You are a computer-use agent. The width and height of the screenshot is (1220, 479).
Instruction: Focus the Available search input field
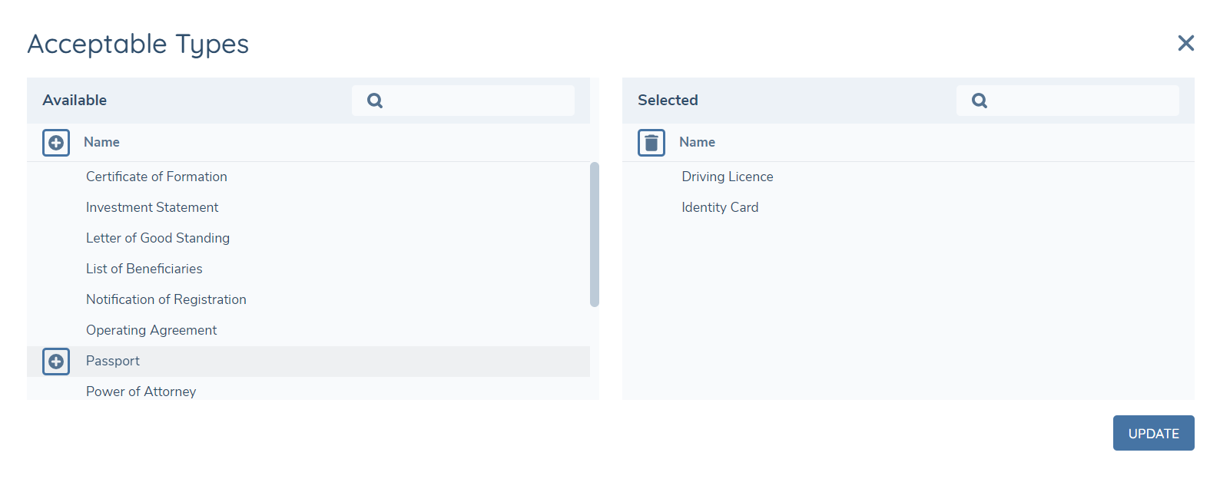(x=476, y=101)
